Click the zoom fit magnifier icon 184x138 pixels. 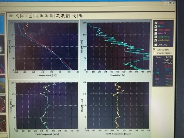pyautogui.click(x=52, y=16)
